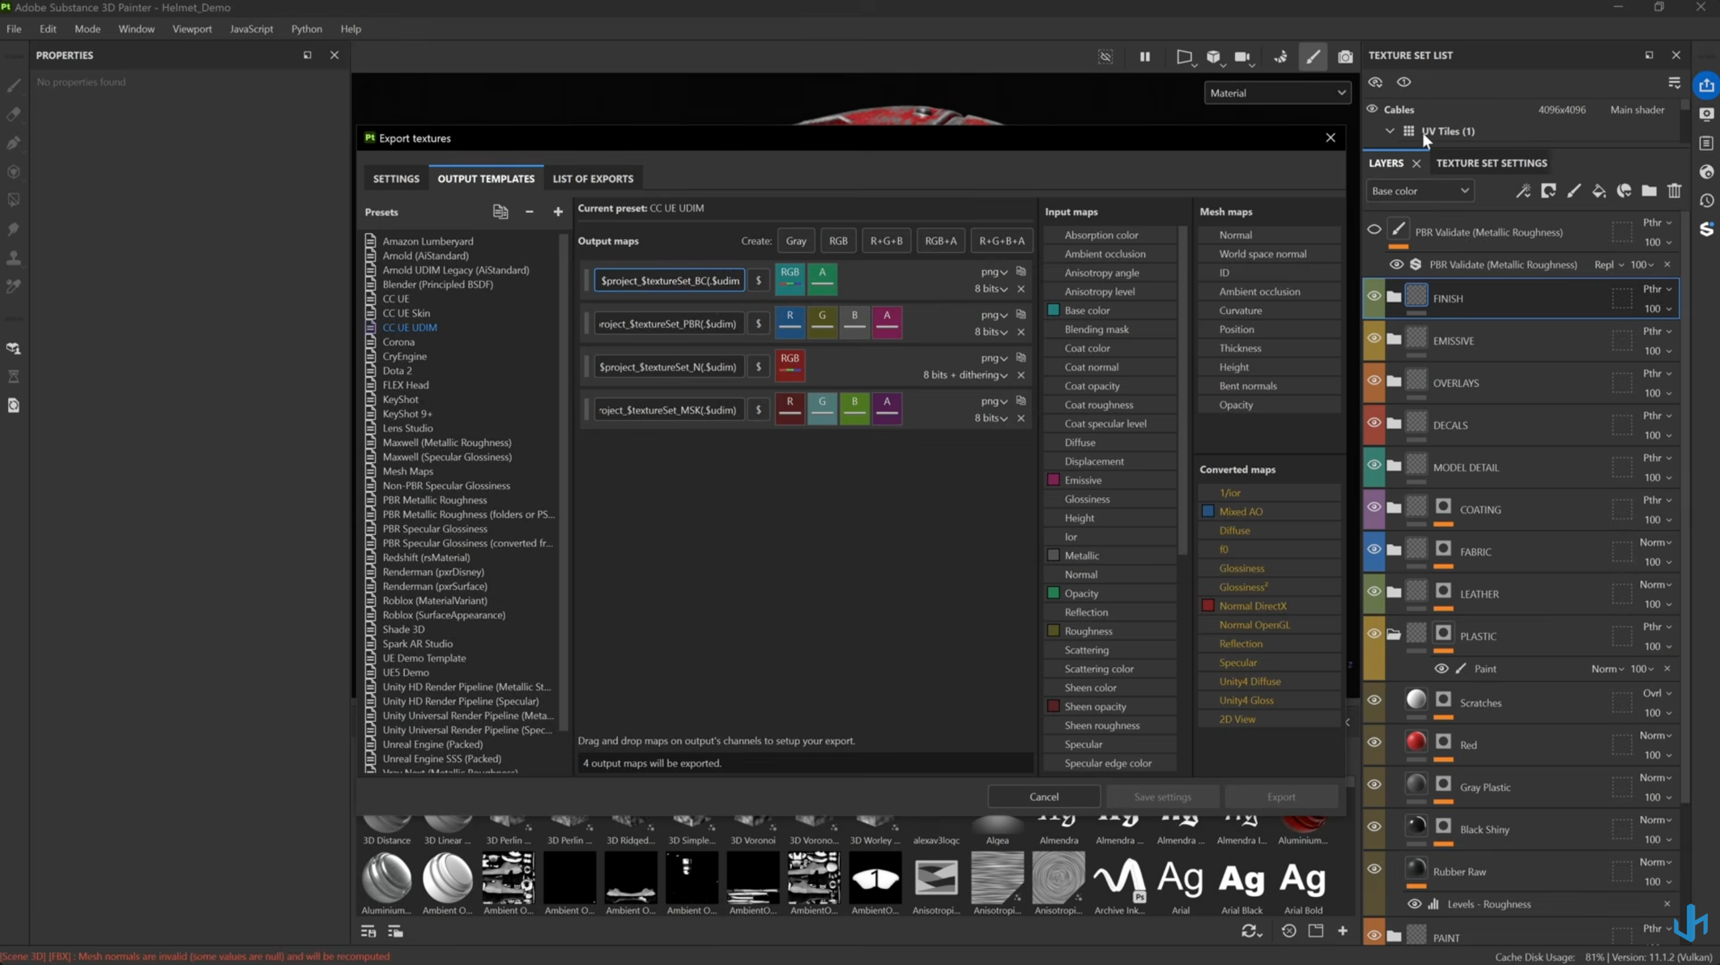Screen dimensions: 1720x965
Task: Switch to the LIST OF EXPORTS tab
Action: (x=593, y=179)
